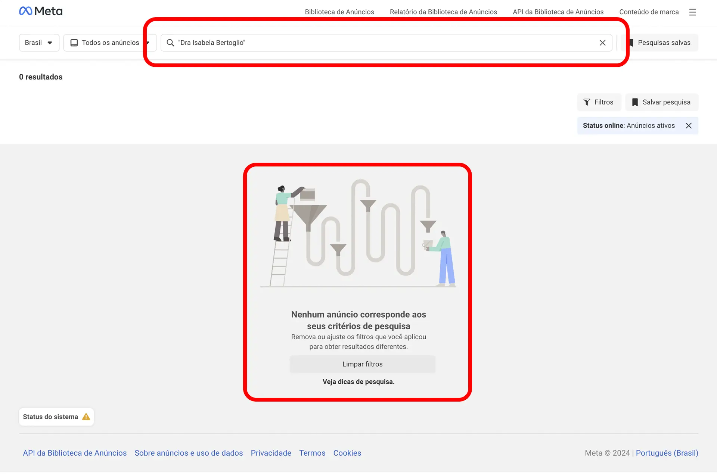Open the hamburger menu icon

(x=692, y=12)
